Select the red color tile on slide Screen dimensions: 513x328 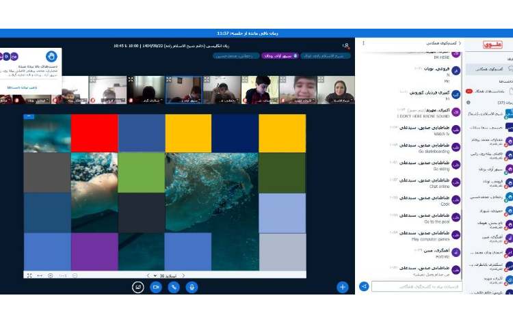[x=94, y=133]
